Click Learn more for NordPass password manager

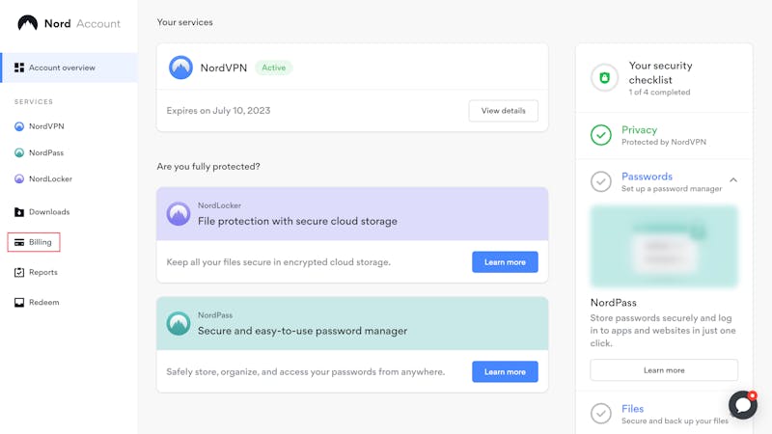click(505, 371)
